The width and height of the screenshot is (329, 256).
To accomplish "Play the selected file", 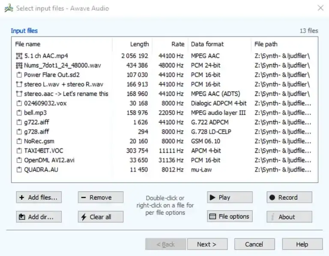I will click(x=230, y=197).
